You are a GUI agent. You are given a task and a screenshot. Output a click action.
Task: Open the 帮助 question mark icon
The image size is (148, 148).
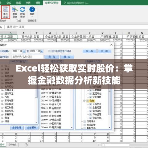32,11
